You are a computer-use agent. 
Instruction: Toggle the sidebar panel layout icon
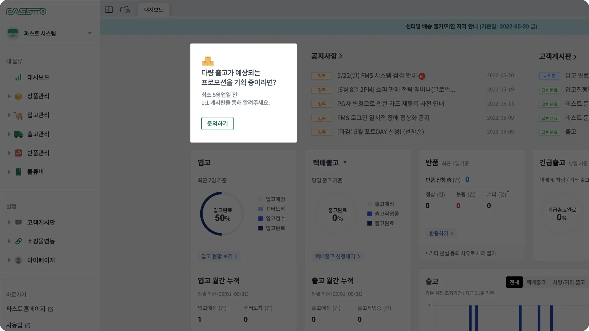(109, 10)
